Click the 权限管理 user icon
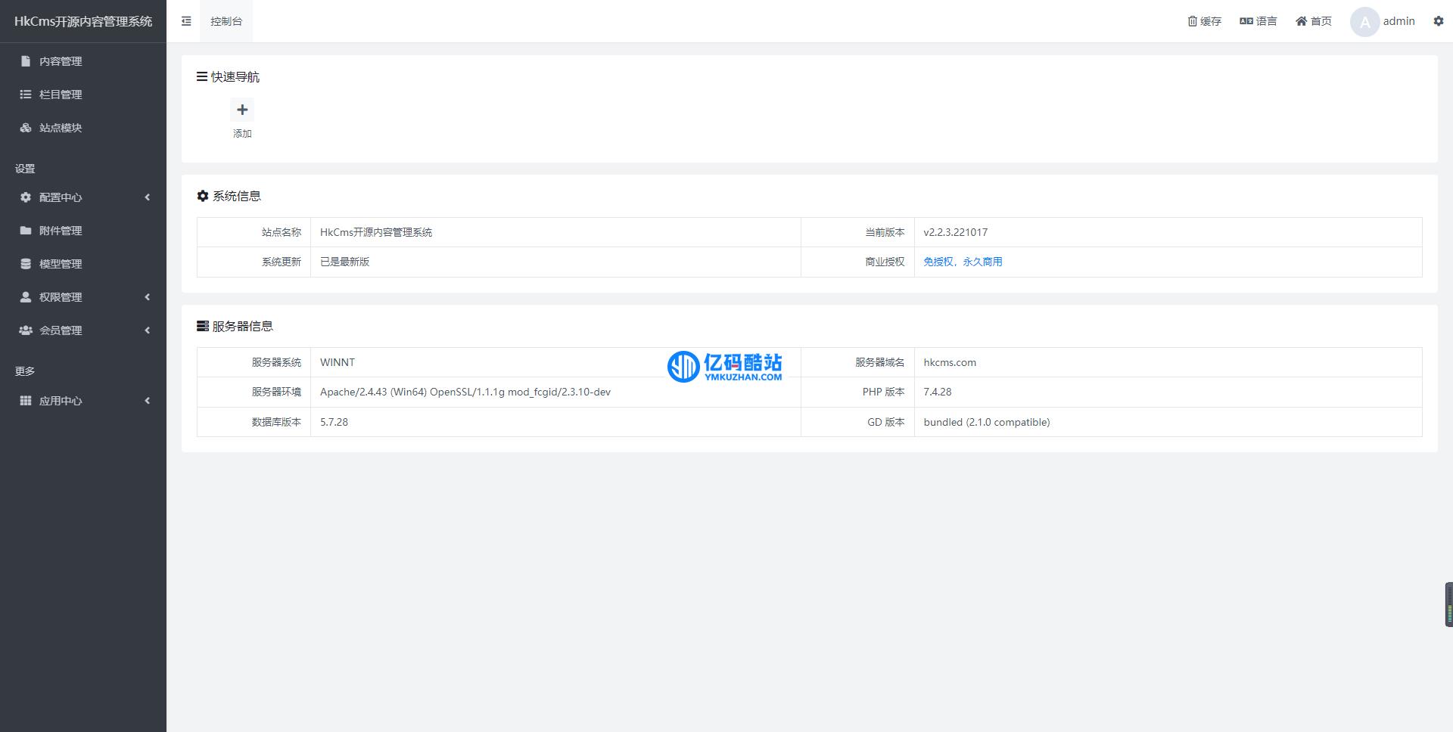 [26, 297]
